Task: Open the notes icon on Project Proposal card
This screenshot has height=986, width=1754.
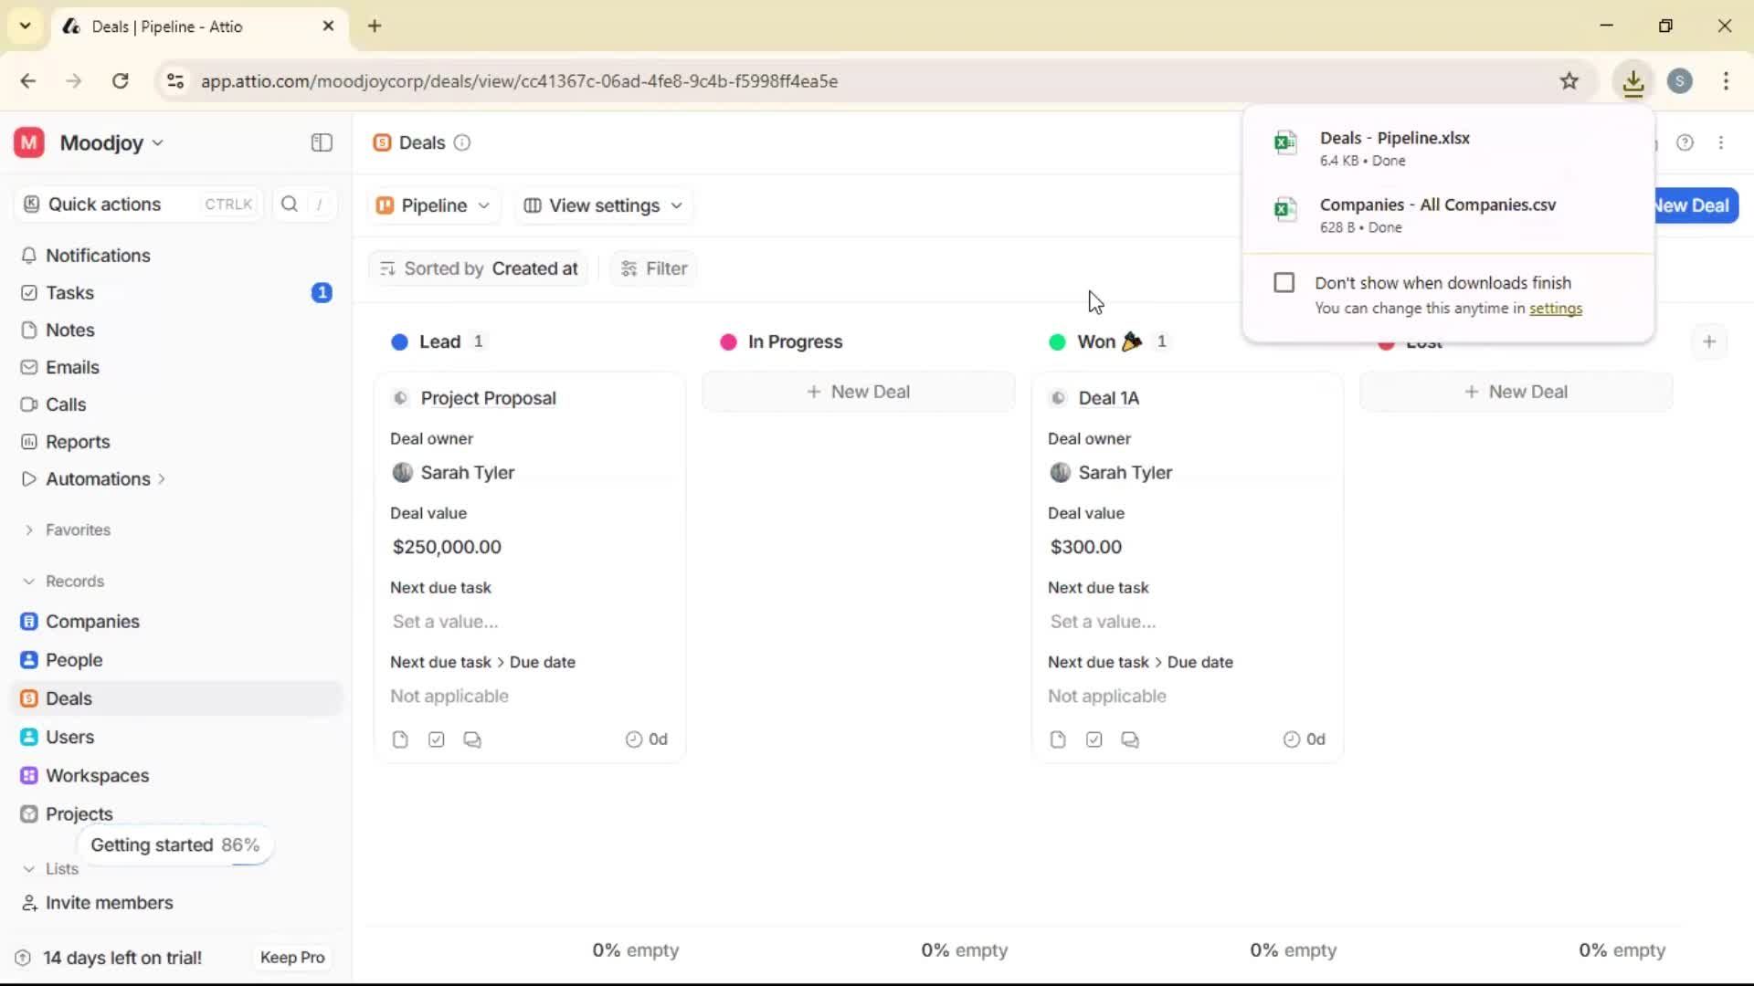Action: point(400,739)
